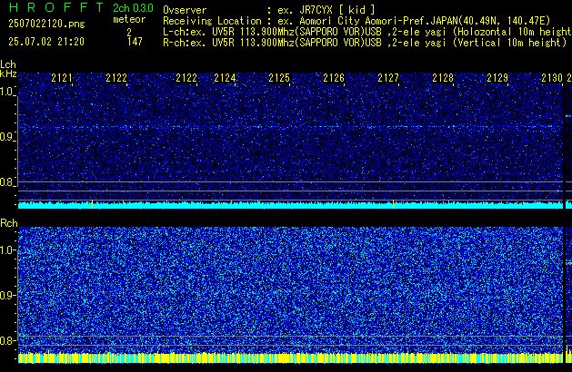The width and height of the screenshot is (572, 372).
Task: Click the kHz axis unit label
Action: [x=8, y=73]
